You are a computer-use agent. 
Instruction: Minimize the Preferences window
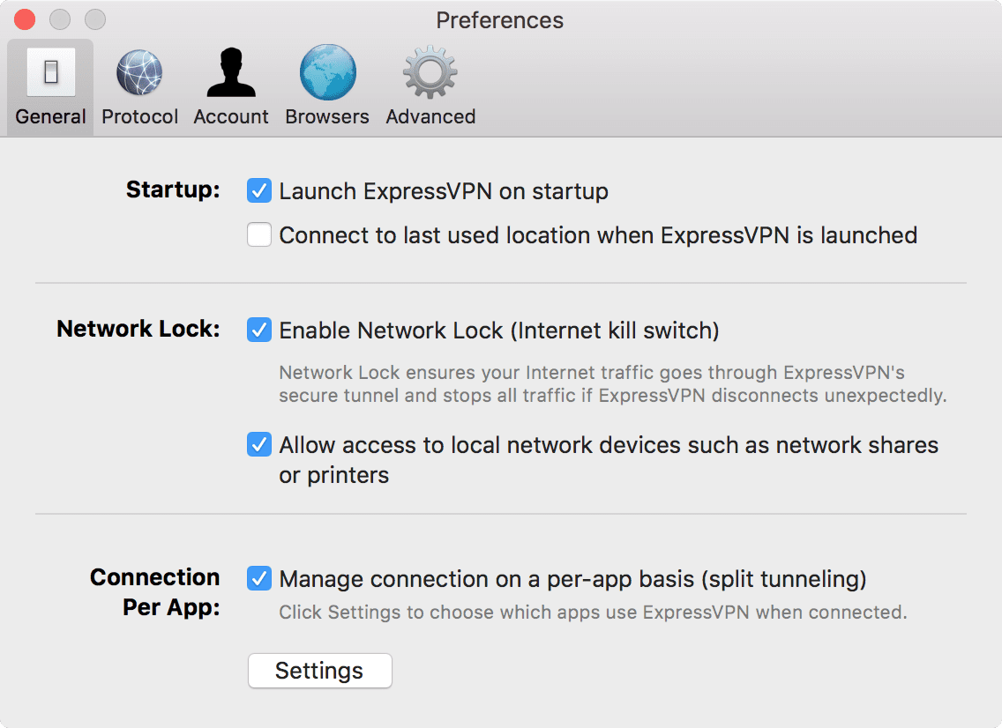point(59,19)
